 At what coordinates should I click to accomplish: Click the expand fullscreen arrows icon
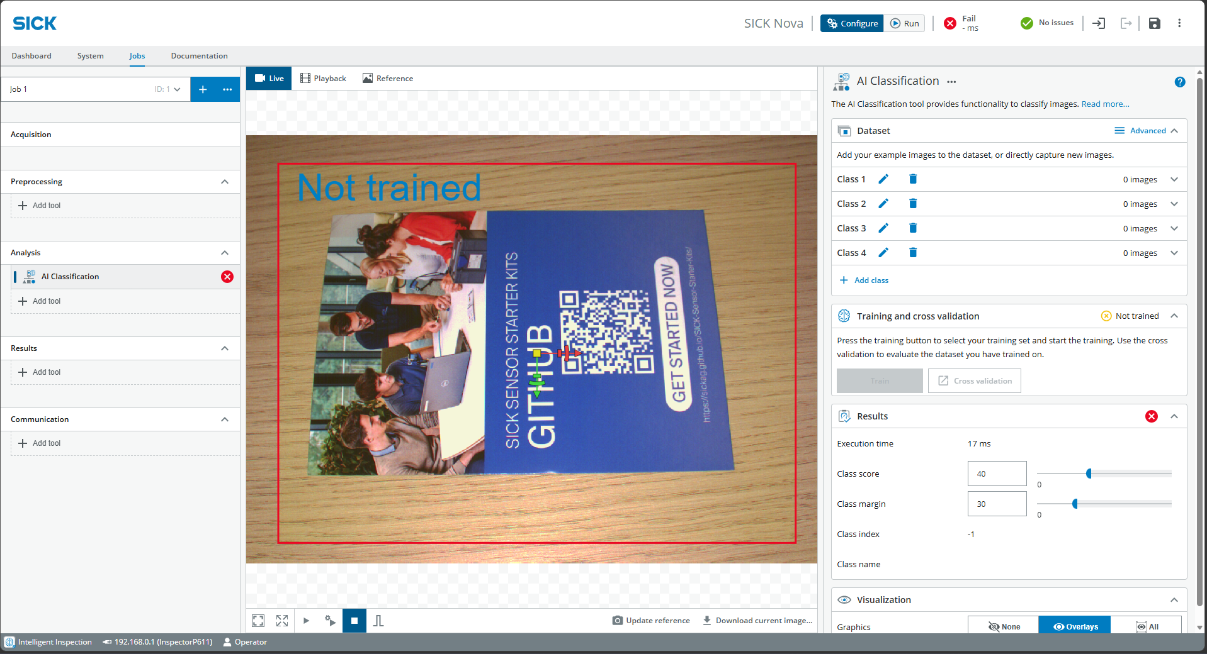click(282, 621)
